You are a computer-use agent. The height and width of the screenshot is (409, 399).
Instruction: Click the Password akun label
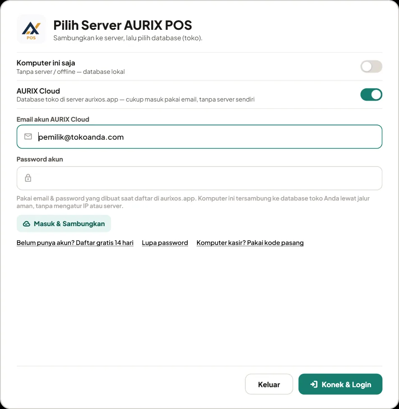point(40,159)
